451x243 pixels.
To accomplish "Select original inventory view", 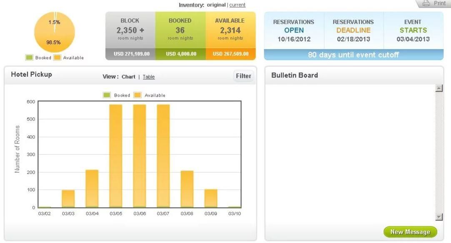I will tap(216, 5).
